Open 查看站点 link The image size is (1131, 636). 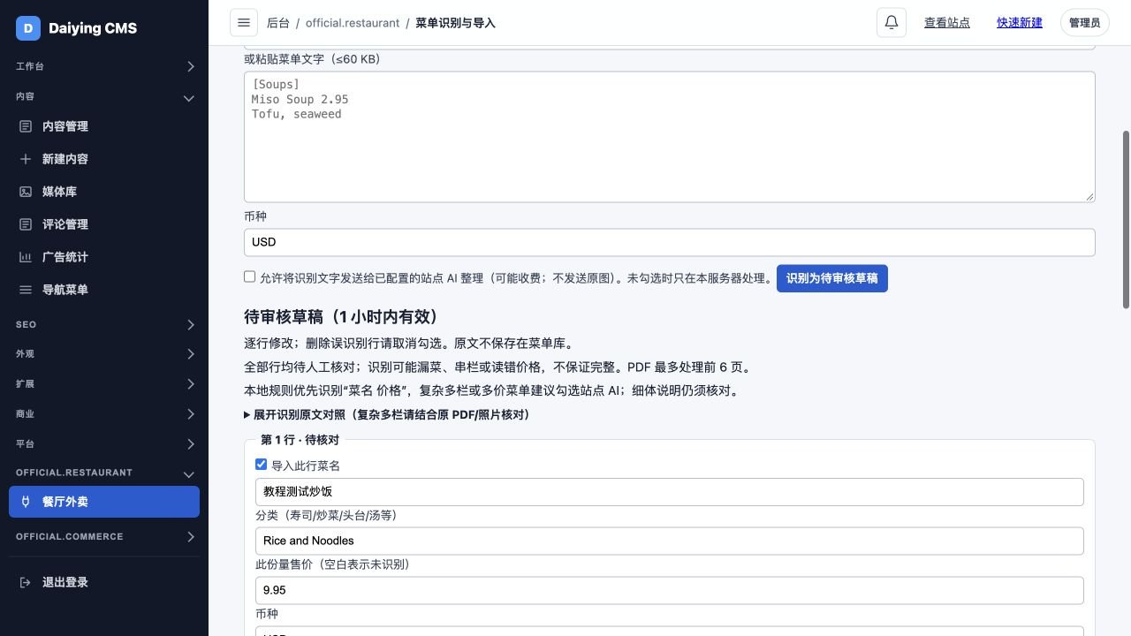point(947,23)
